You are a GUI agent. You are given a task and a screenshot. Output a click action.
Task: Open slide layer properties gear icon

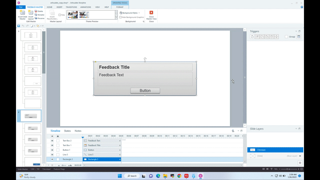[x=300, y=163]
